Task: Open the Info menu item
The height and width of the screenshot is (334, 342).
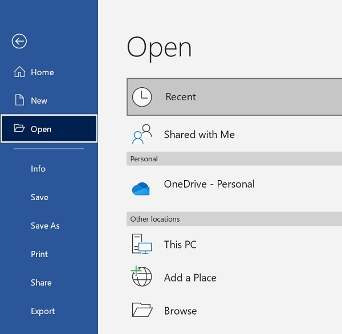Action: pos(38,169)
